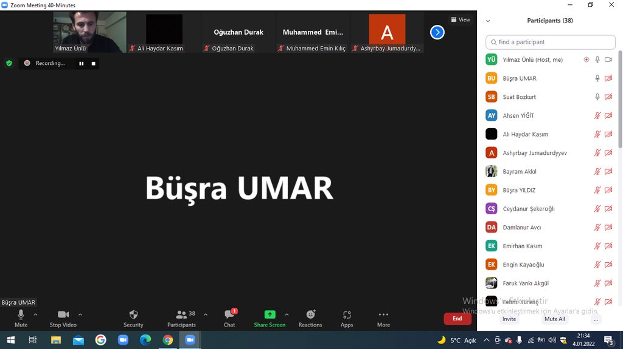623x349 pixels.
Task: Expand audio options arrow next to Mute
Action: [x=35, y=314]
